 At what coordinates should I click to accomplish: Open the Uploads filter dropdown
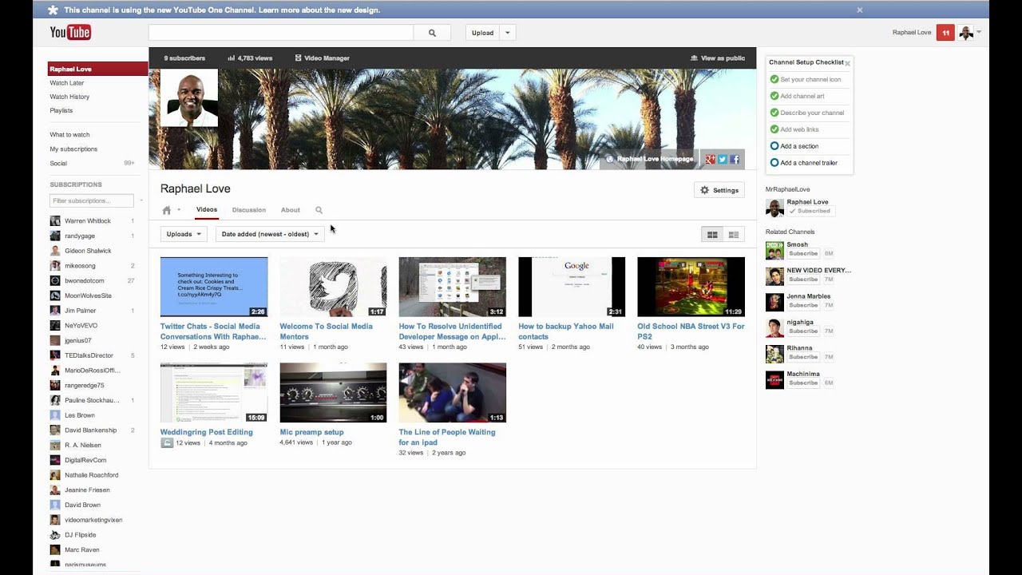coord(184,234)
